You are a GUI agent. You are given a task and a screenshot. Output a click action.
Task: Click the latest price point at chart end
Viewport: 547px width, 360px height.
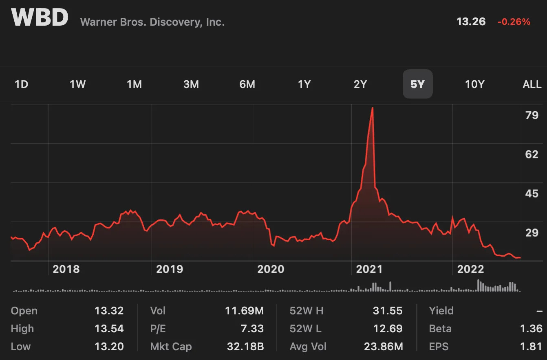pos(519,257)
